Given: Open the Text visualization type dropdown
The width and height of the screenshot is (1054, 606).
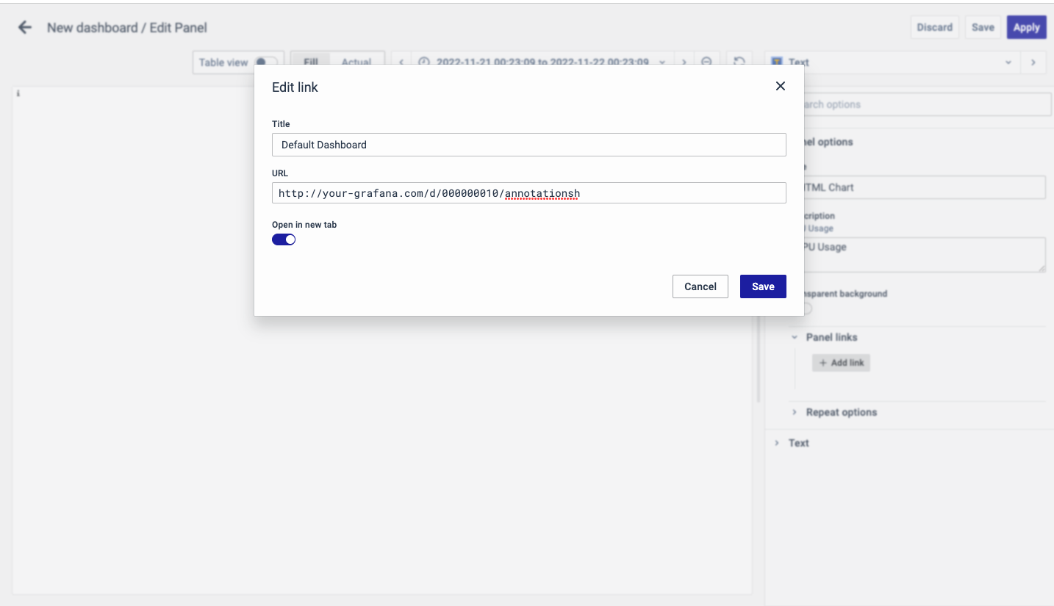Looking at the screenshot, I should pos(892,62).
